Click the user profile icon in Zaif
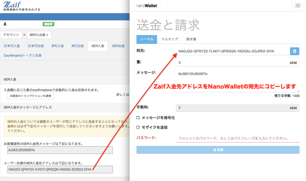 point(5,24)
